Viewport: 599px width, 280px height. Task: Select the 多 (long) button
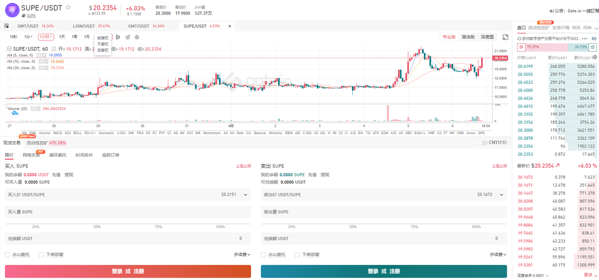pyautogui.click(x=521, y=47)
